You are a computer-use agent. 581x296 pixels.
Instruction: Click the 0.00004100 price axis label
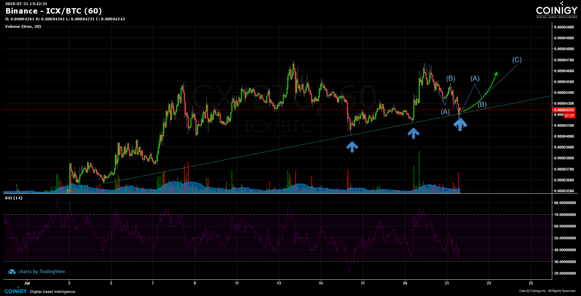(564, 125)
